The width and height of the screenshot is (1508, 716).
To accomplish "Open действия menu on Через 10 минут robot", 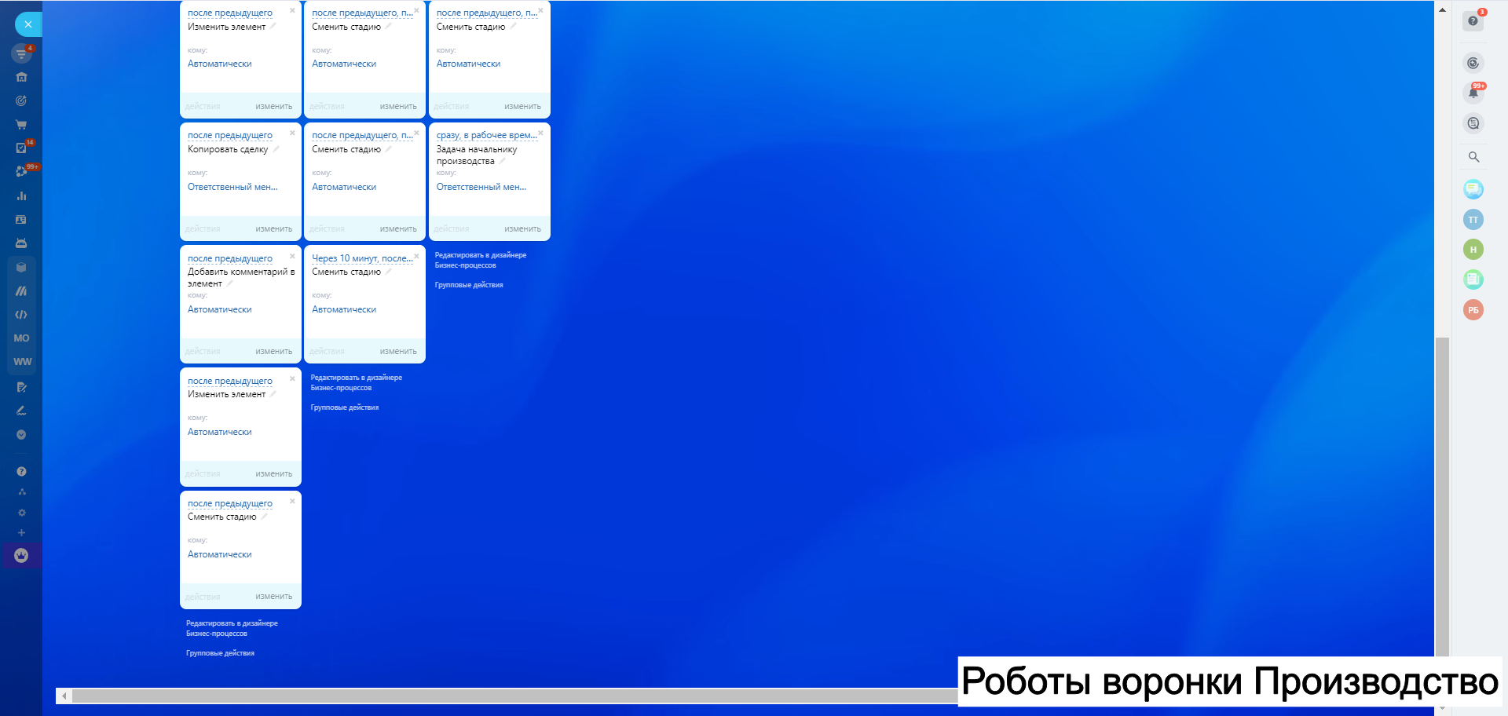I will click(327, 352).
